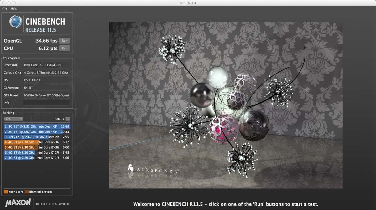Select the 6.00 identical system ranking entry
Viewport: 376px width, 210px height.
click(x=37, y=147)
